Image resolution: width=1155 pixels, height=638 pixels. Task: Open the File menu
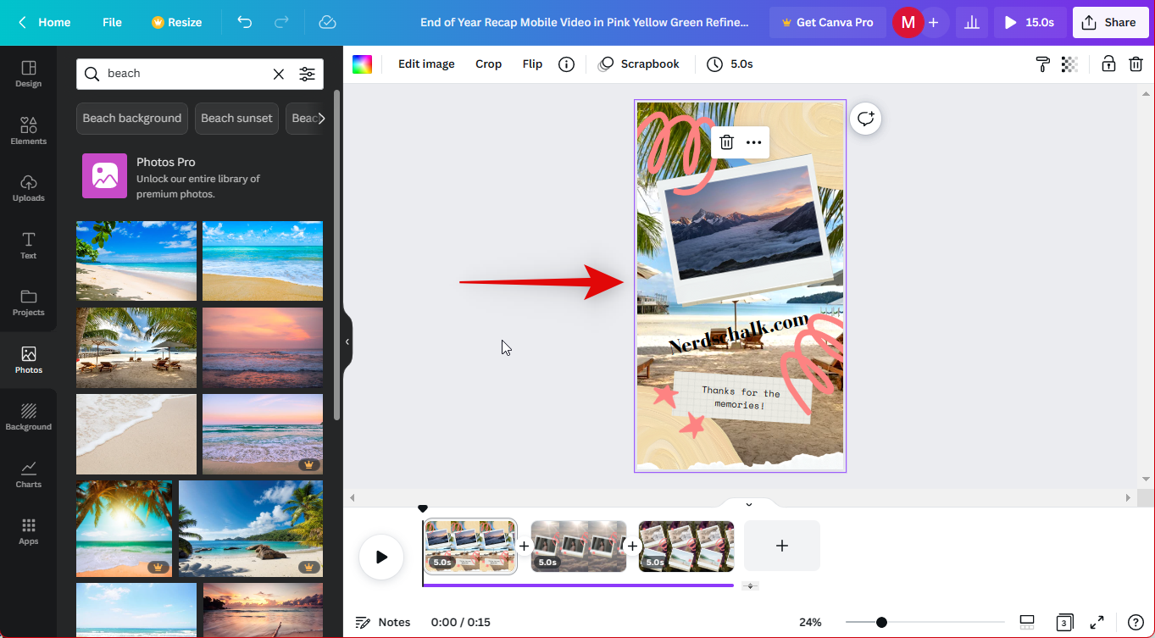pyautogui.click(x=112, y=22)
